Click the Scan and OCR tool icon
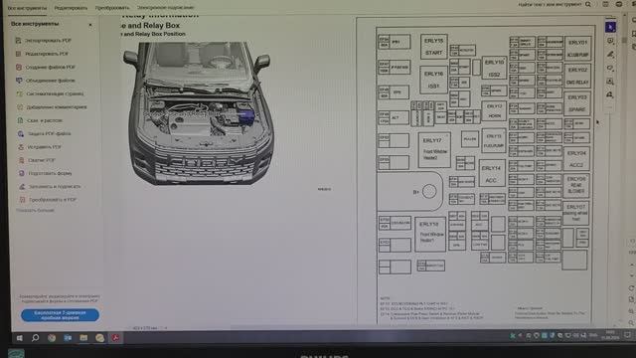Image resolution: width=636 pixels, height=358 pixels. point(20,120)
